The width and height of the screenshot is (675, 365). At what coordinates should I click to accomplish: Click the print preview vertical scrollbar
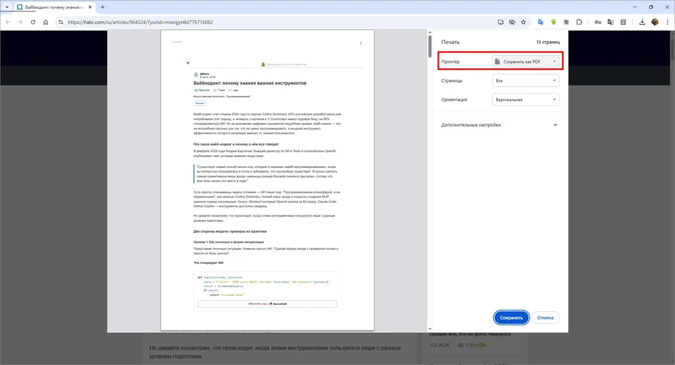[x=431, y=46]
